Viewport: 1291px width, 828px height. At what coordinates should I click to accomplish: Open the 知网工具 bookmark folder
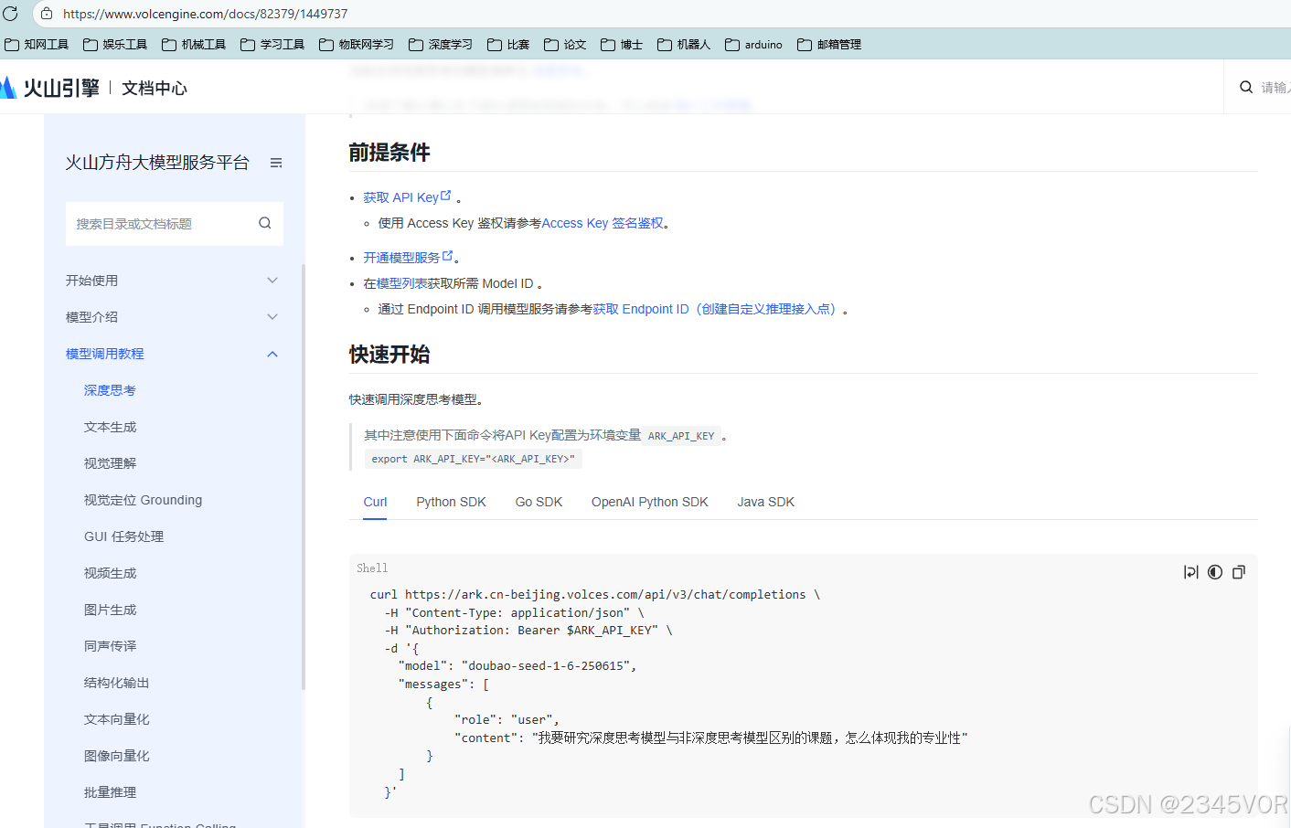pos(37,44)
